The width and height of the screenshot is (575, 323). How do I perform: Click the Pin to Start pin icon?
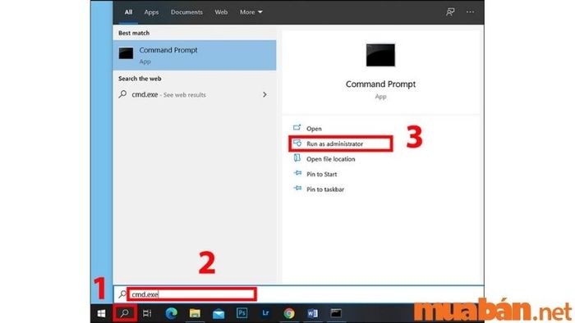coord(297,174)
